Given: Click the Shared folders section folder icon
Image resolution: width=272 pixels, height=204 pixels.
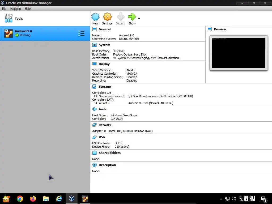Looking at the screenshot, I should click(94, 153).
